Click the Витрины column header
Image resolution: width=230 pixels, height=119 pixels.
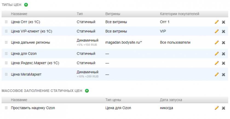[x=113, y=14]
